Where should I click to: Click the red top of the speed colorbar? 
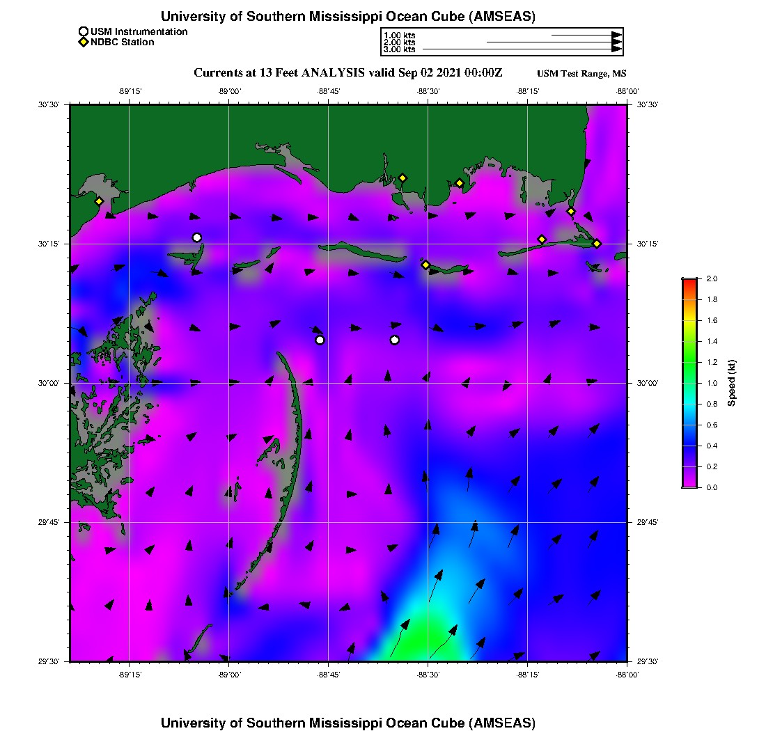tap(689, 281)
